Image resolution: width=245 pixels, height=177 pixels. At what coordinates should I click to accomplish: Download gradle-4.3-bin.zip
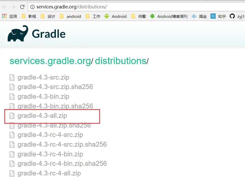click(43, 97)
